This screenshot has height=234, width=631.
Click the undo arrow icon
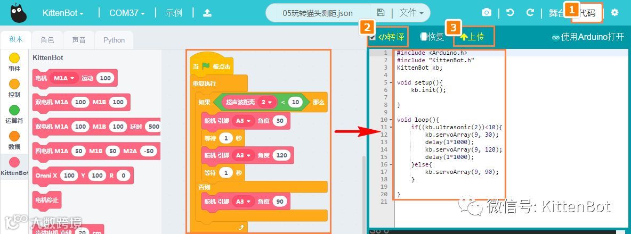click(510, 13)
